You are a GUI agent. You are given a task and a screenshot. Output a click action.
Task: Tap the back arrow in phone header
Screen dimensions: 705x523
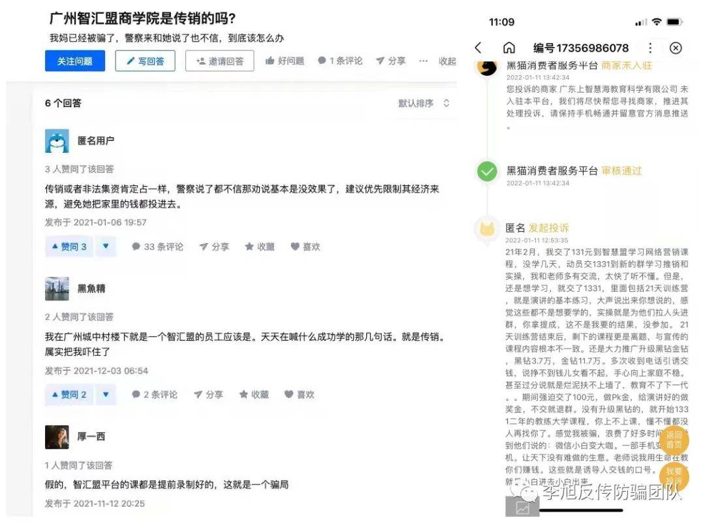[478, 48]
